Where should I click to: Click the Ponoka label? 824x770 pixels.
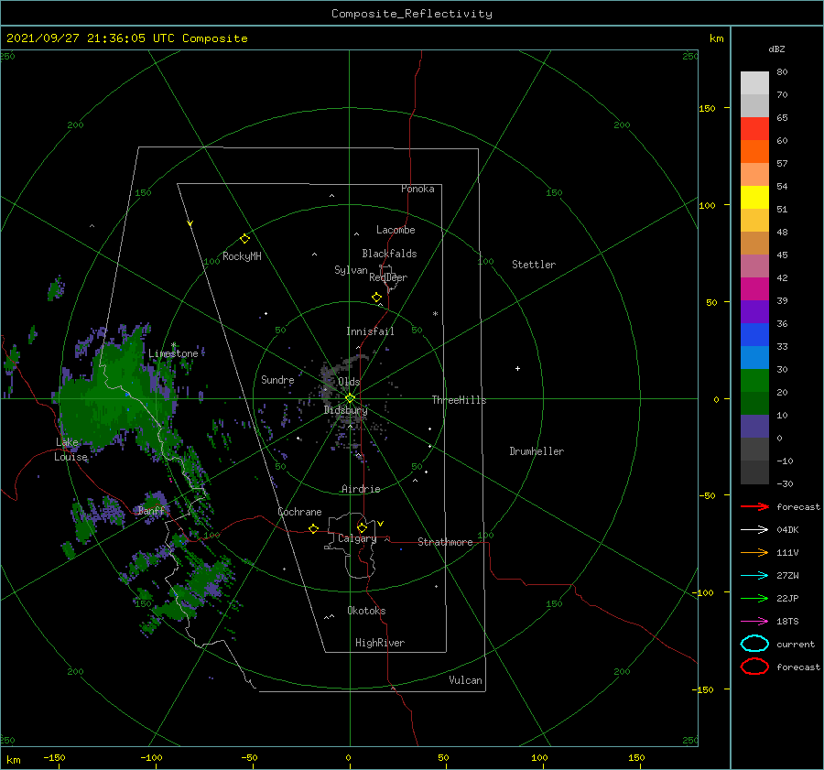(417, 189)
